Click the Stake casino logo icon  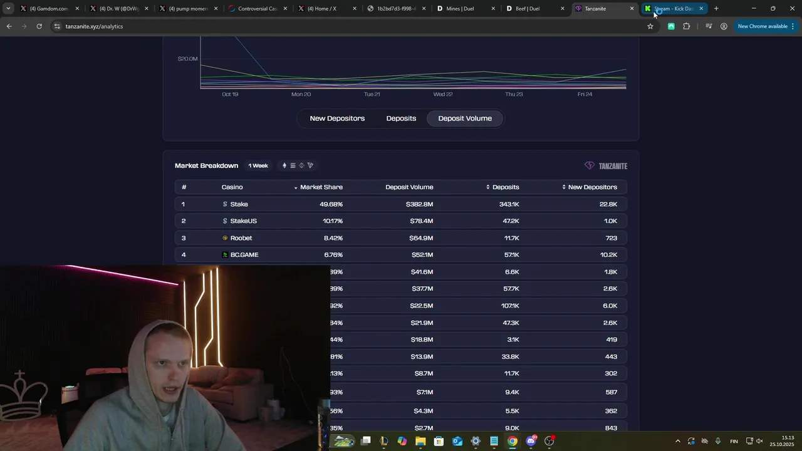pos(225,204)
